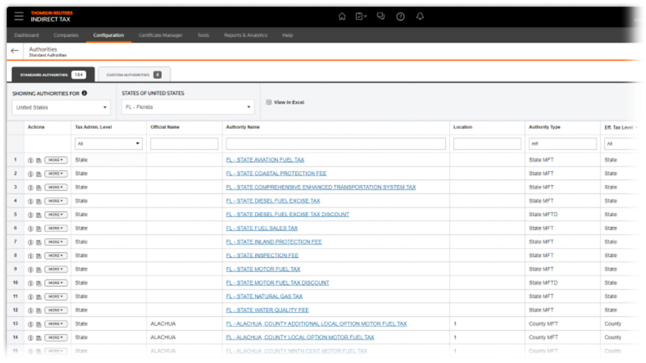
Task: Click the rules document icon in row 3
Action: [38, 188]
